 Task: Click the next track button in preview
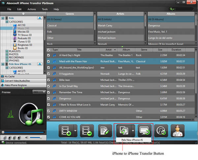coord(19,138)
